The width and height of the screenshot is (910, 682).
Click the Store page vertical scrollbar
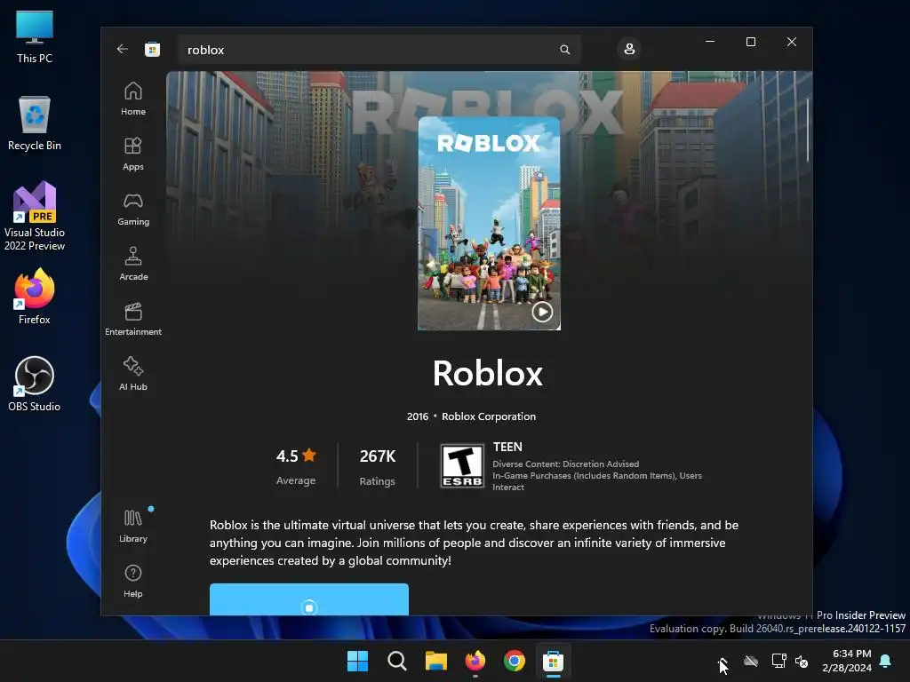coord(807,131)
